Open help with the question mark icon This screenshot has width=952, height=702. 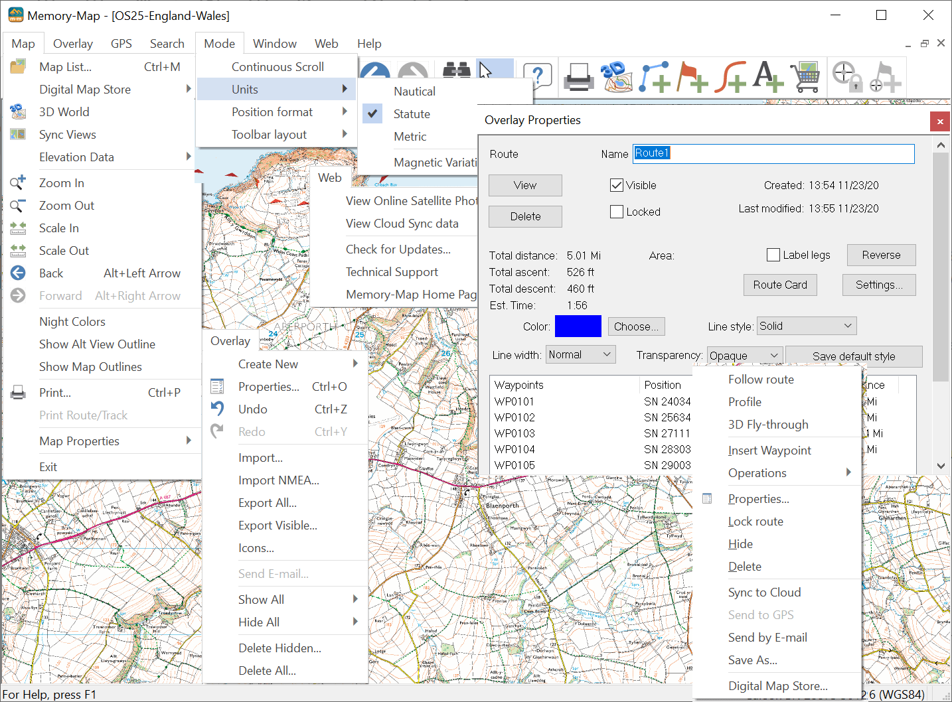click(x=538, y=76)
